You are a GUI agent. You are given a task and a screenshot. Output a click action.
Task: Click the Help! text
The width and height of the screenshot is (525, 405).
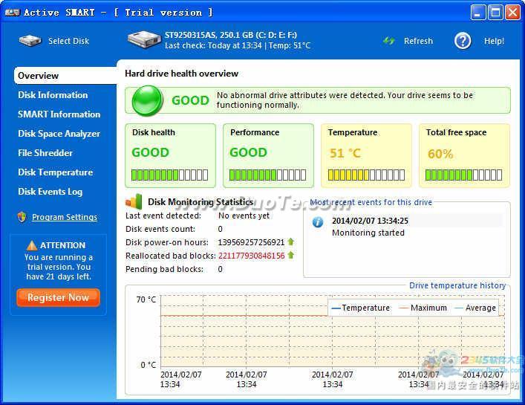click(494, 41)
